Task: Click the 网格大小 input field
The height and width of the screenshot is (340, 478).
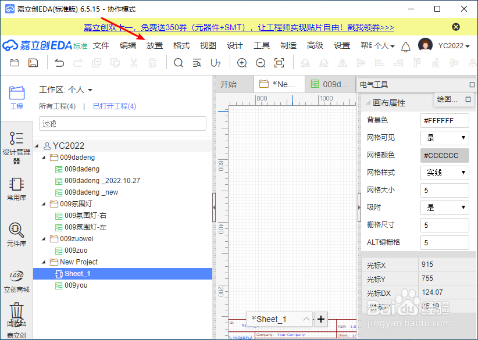Action: pos(445,191)
